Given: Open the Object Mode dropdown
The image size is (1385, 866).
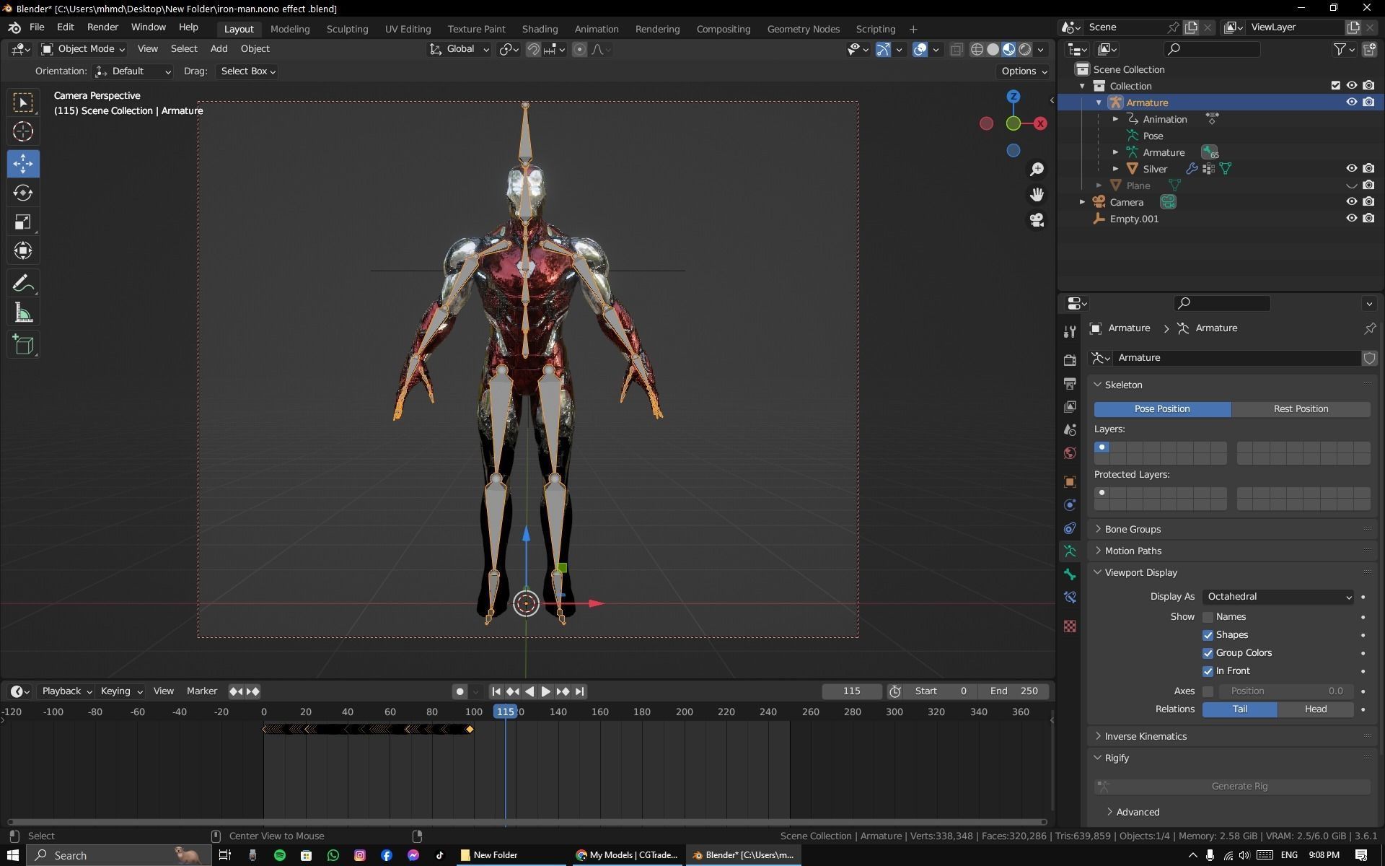Looking at the screenshot, I should [83, 49].
